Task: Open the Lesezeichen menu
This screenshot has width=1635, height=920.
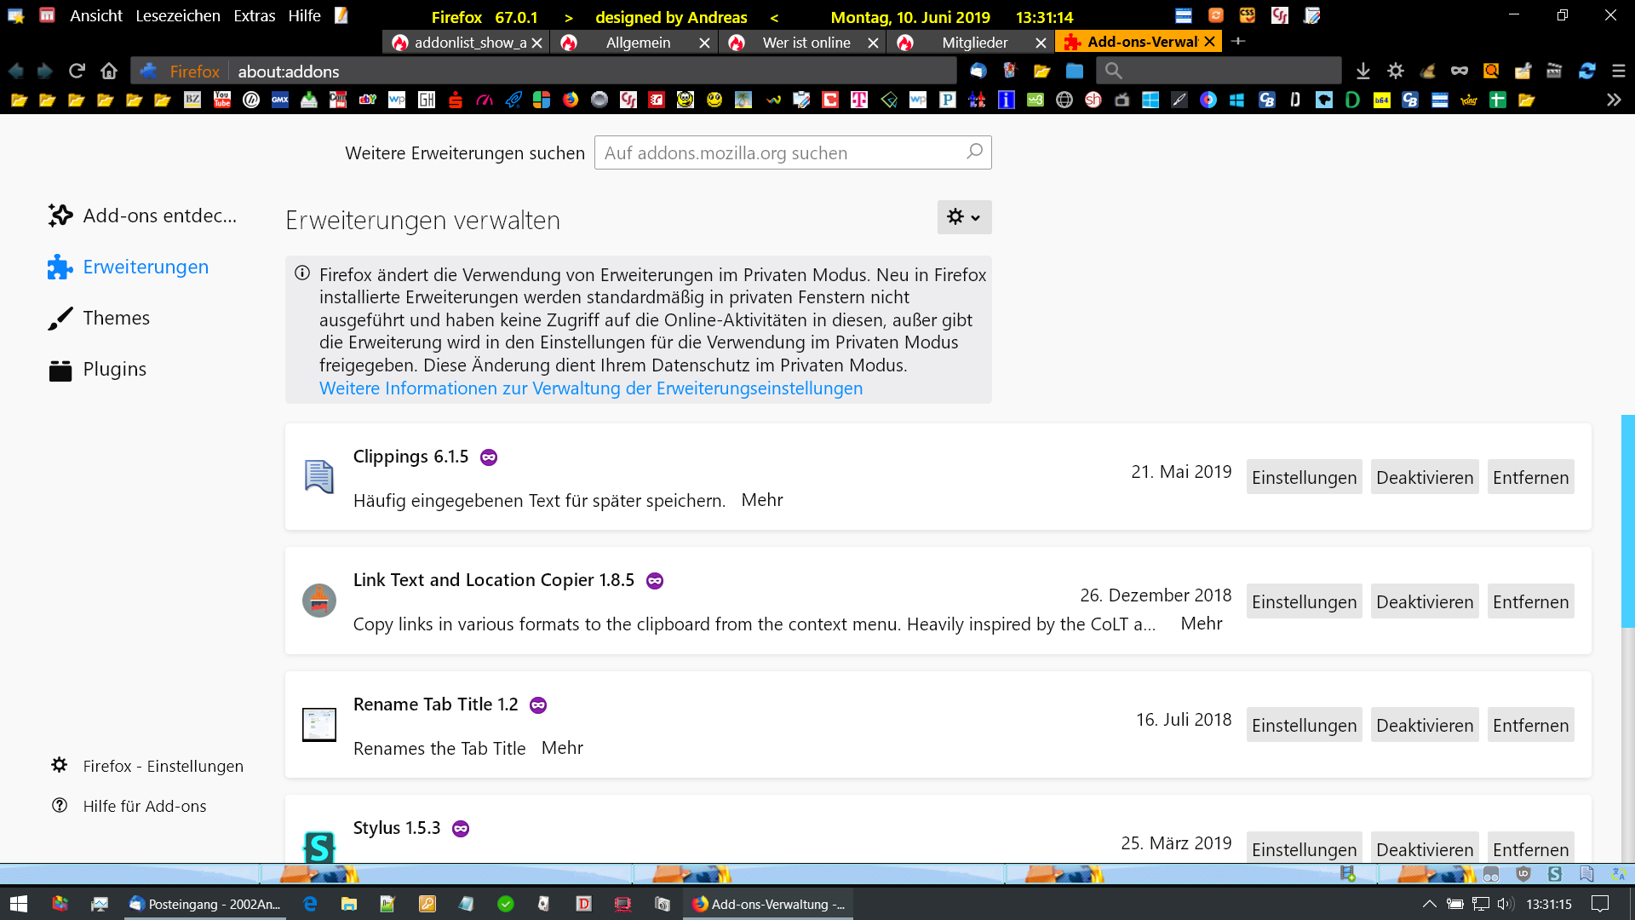Action: [177, 15]
